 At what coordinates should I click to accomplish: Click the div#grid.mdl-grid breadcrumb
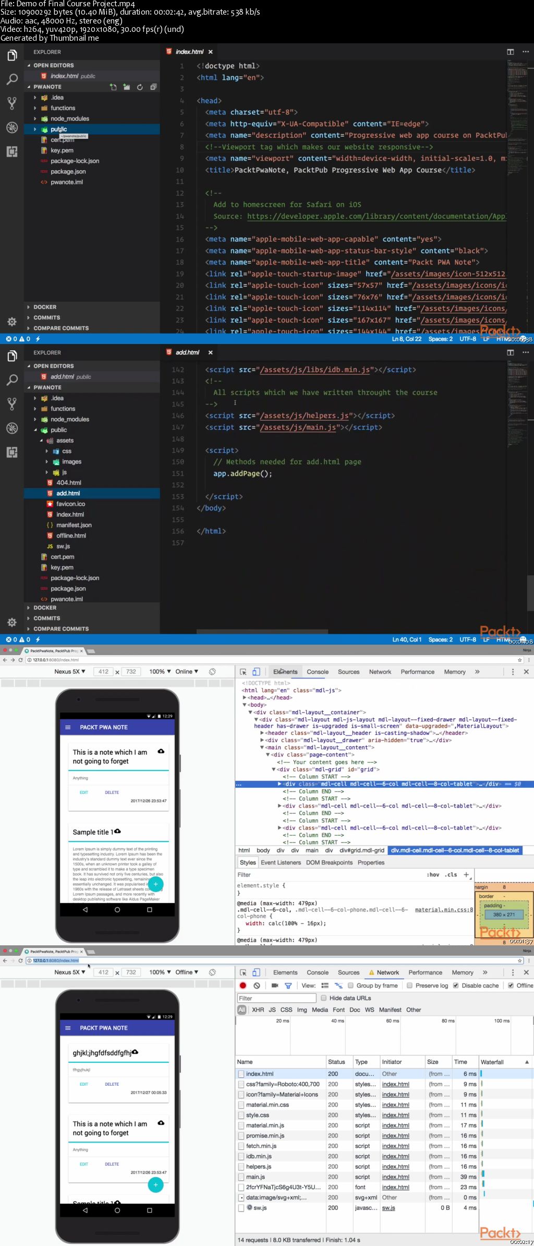[x=362, y=850]
